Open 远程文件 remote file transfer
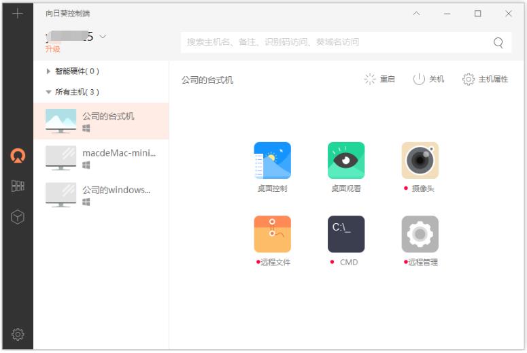 click(272, 241)
